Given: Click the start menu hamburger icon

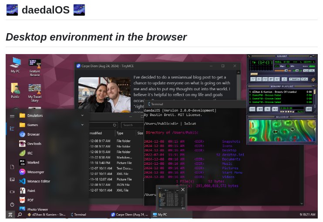Looking at the screenshot, I should 12,116.
